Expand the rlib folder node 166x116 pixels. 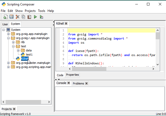click(13, 42)
